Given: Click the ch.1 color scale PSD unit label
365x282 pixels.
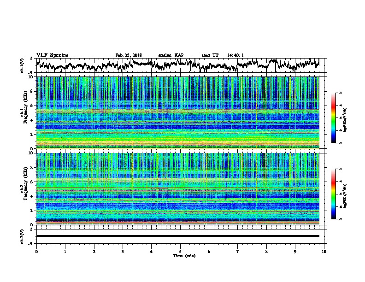Looking at the screenshot, I should pos(345,120).
